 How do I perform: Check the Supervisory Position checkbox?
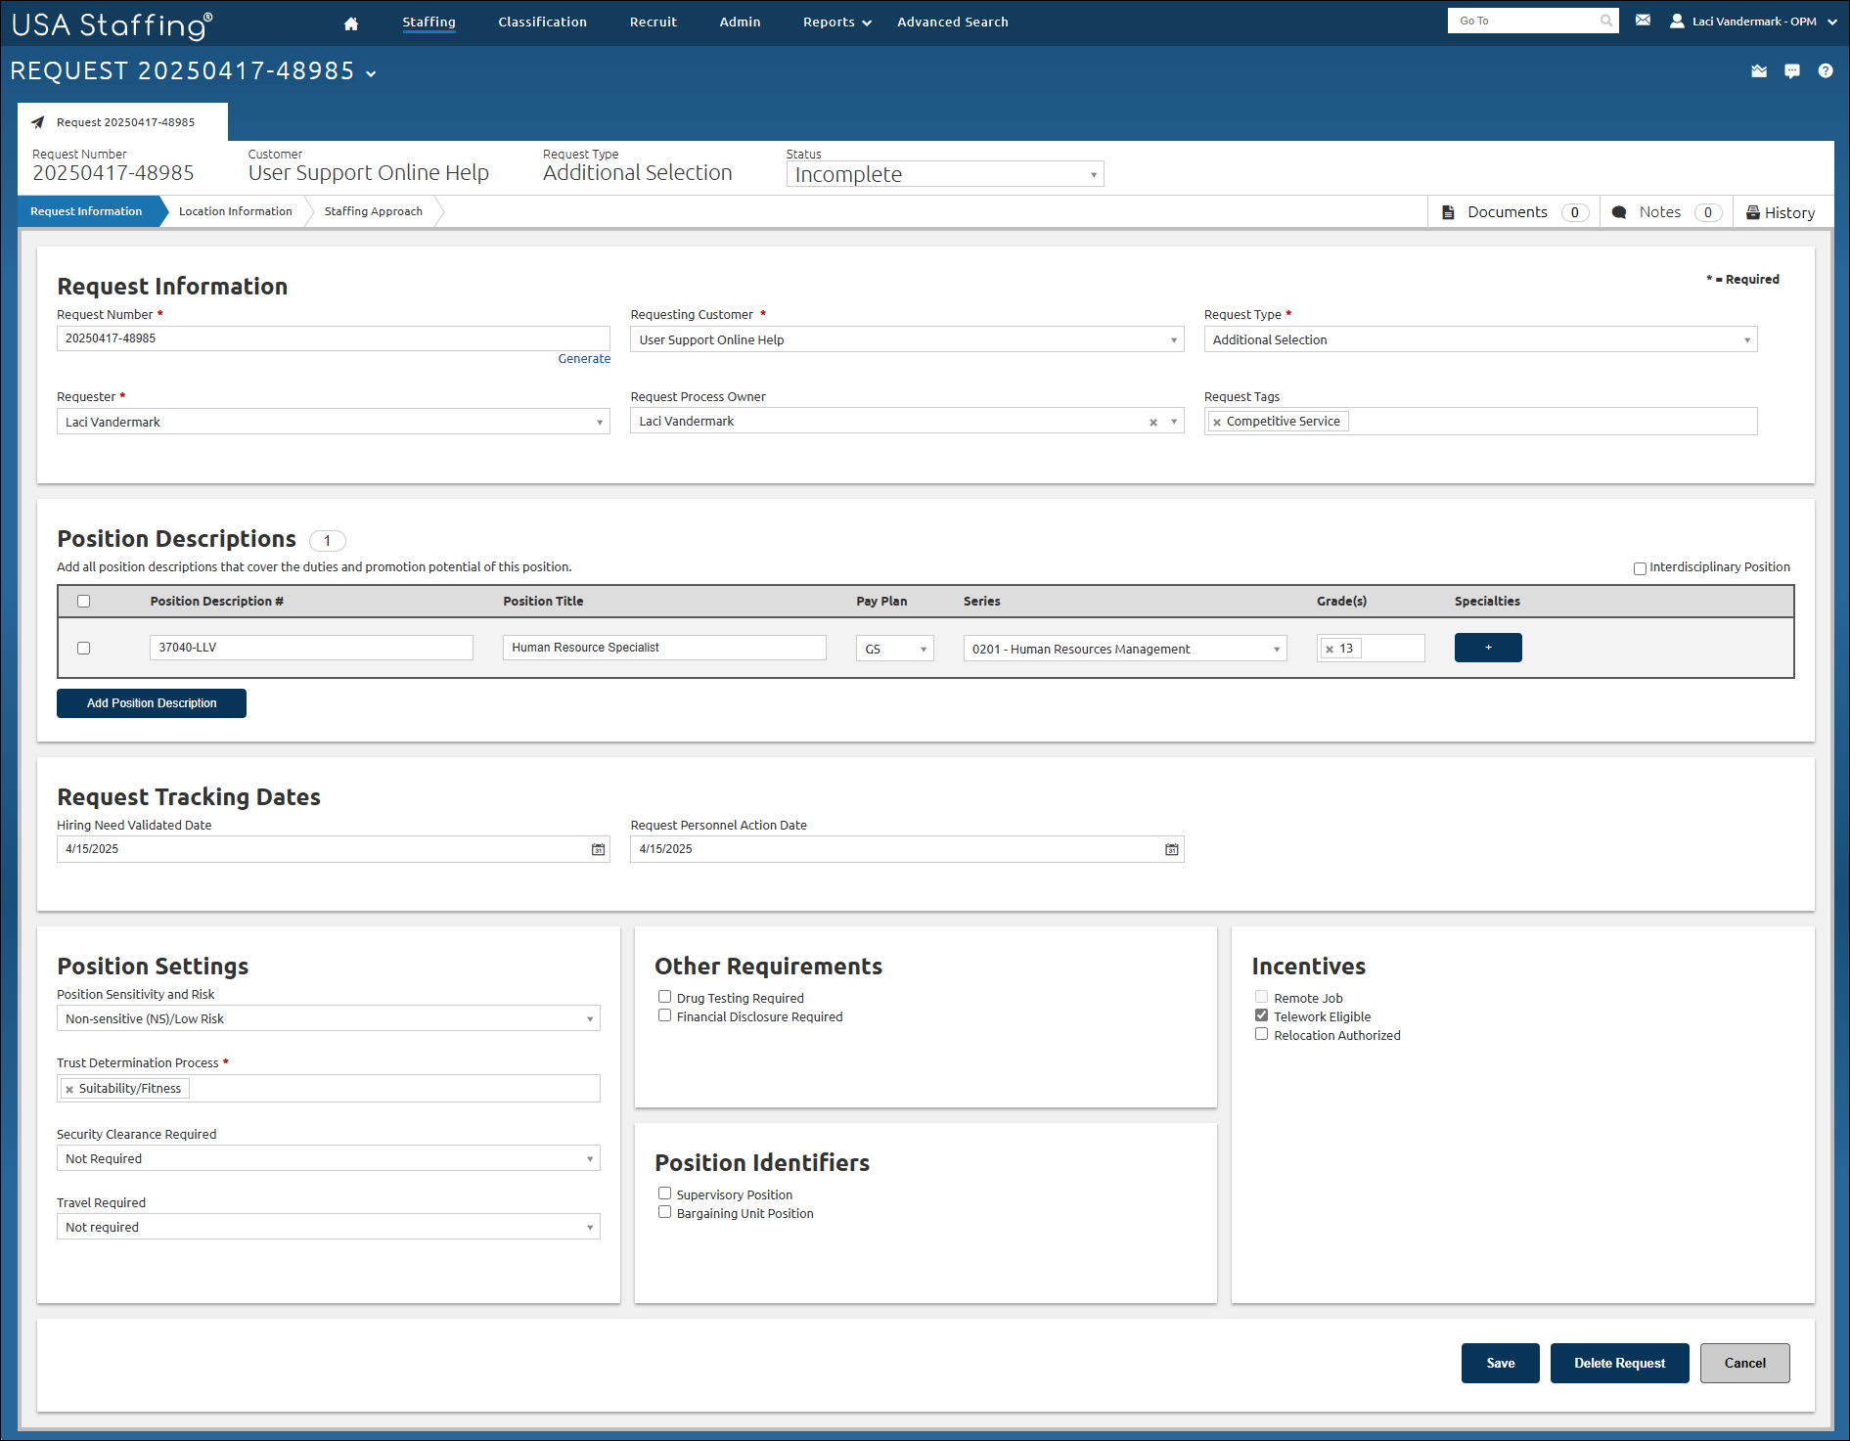tap(665, 1193)
